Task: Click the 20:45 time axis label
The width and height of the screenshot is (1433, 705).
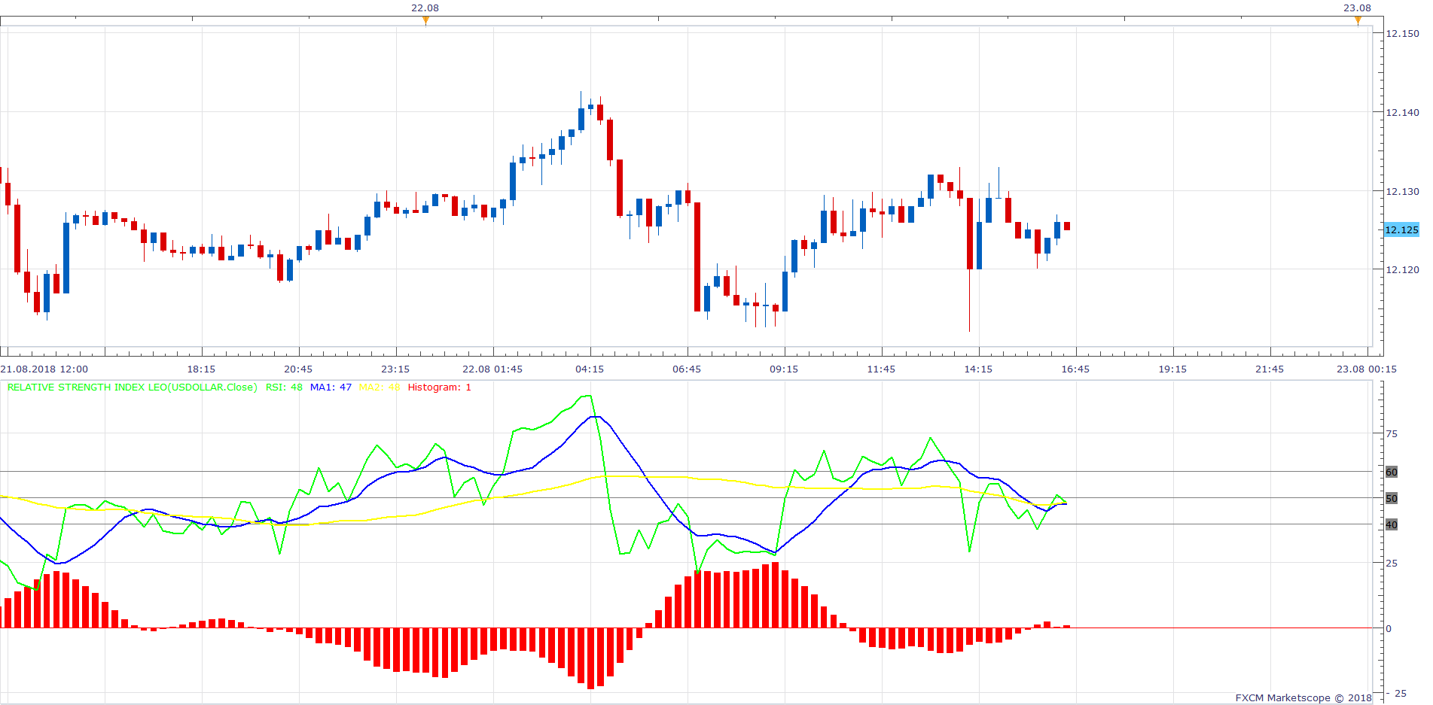Action: click(298, 369)
